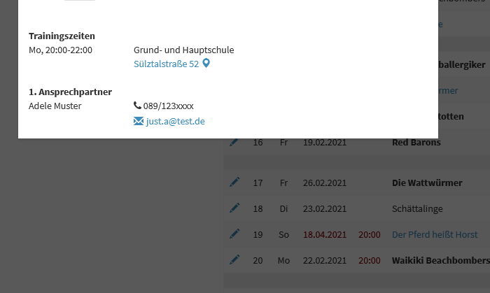The width and height of the screenshot is (490, 293).
Task: Click the map pin icon beside Sülztalstraße 52
Action: (206, 64)
